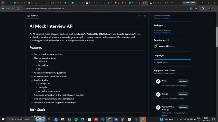Show hidden system tray icons
Viewport: 218px width, 122px height.
(178, 119)
